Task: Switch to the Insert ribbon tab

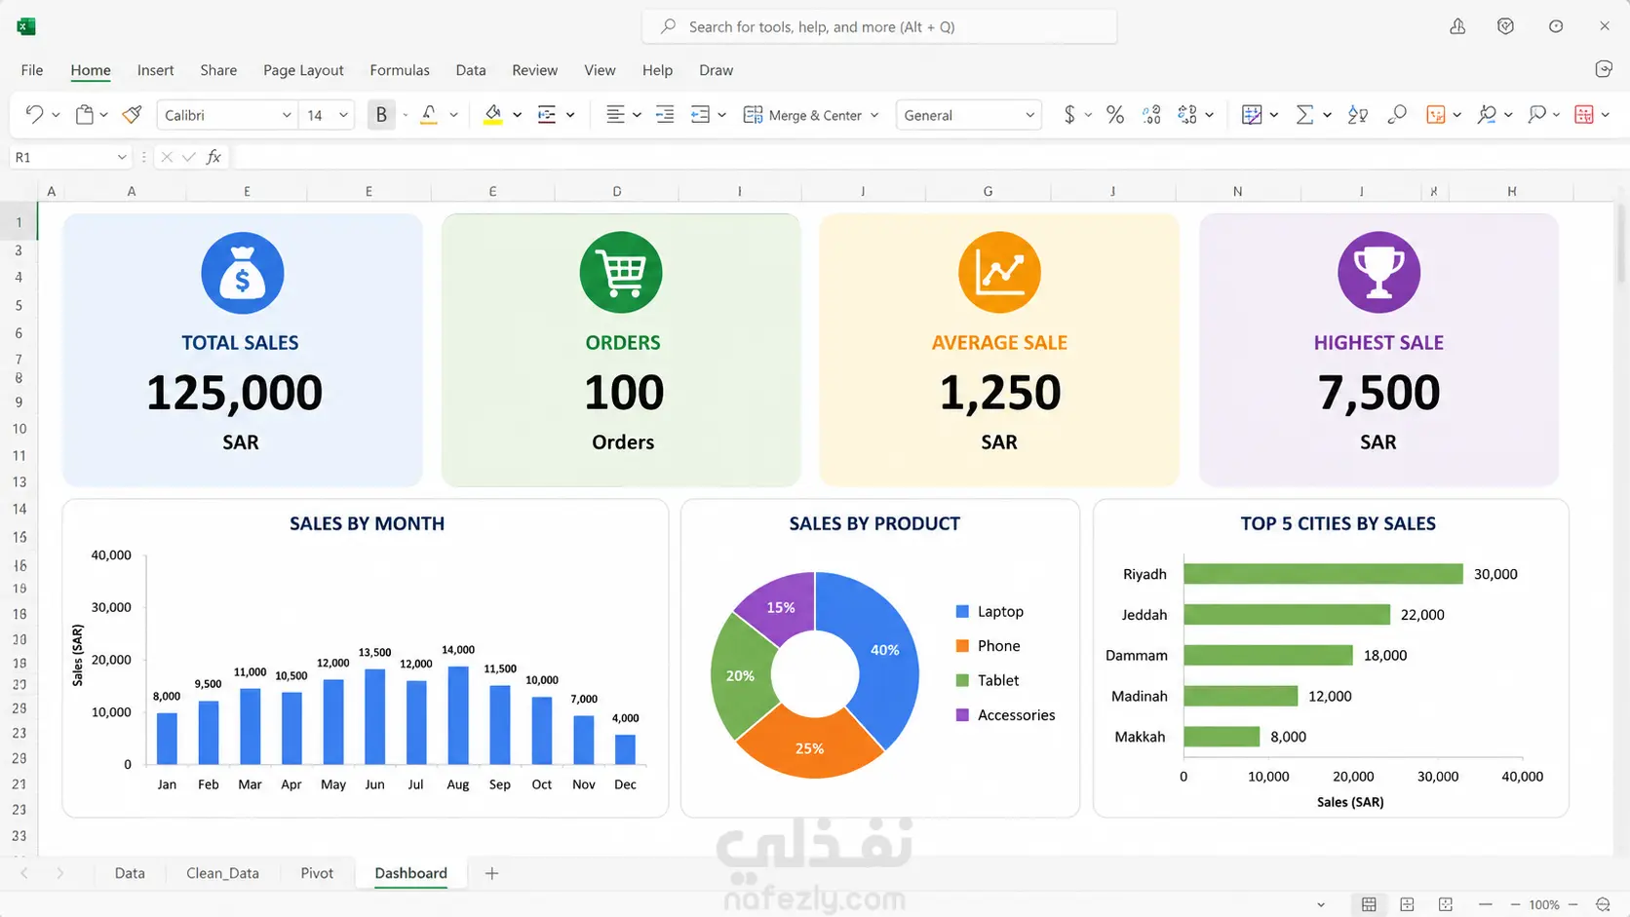Action: 155,70
